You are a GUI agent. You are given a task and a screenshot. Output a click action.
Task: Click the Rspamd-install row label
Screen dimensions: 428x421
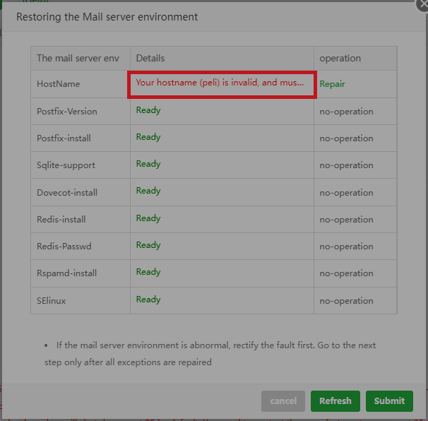point(67,273)
